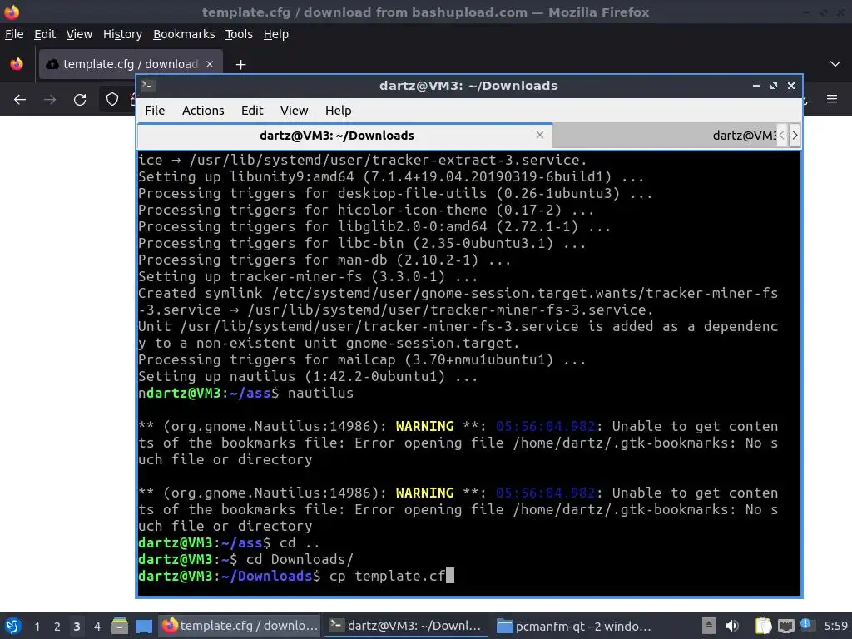This screenshot has height=639, width=852.
Task: Expand Firefox list all tabs chevron
Action: click(x=835, y=64)
